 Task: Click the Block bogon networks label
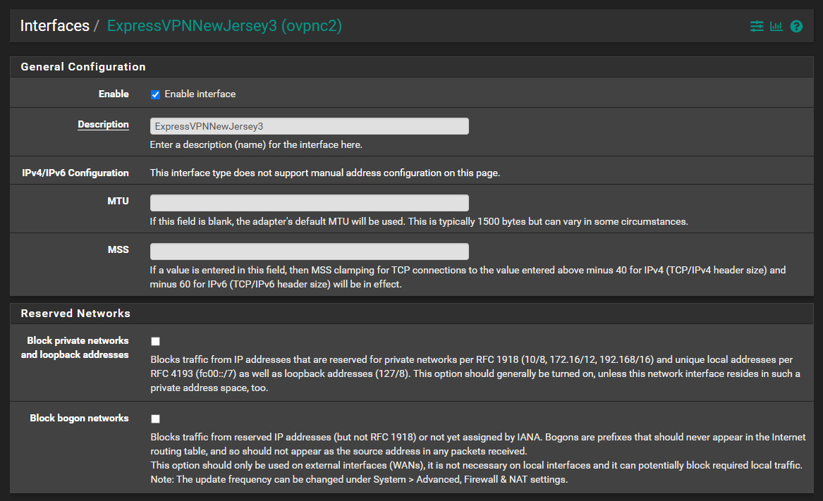pyautogui.click(x=79, y=418)
